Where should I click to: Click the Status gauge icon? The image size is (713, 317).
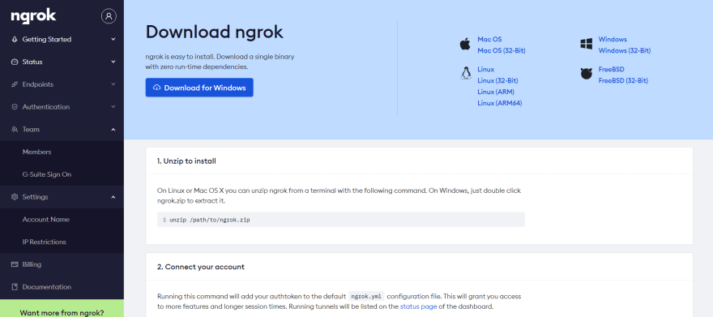(x=14, y=62)
